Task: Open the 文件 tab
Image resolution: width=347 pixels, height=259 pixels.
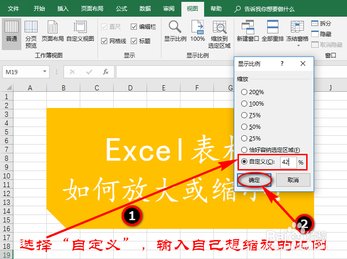Action: click(x=13, y=9)
